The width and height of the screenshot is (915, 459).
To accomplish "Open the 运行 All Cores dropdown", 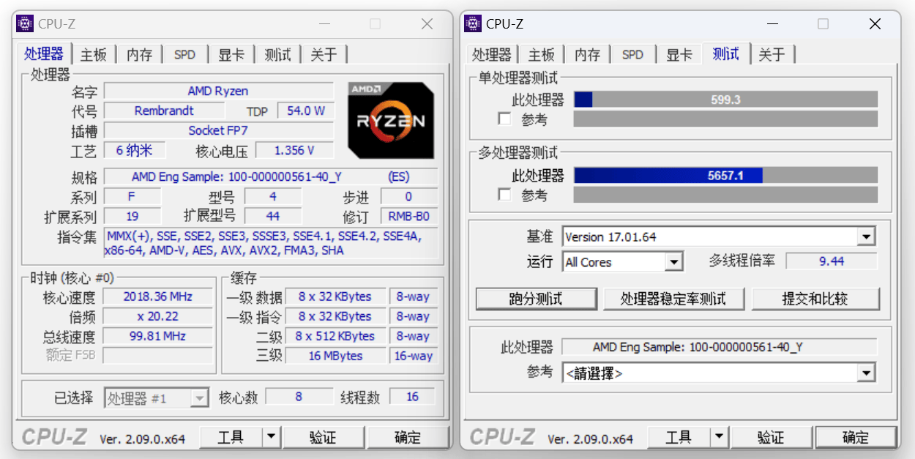I will (x=674, y=262).
